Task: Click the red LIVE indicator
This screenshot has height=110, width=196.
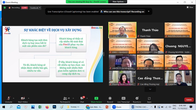Action: [x=24, y=8]
